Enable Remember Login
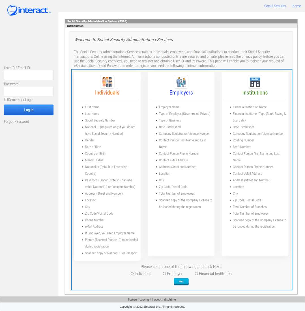Image resolution: width=305 pixels, height=311 pixels. [6, 99]
